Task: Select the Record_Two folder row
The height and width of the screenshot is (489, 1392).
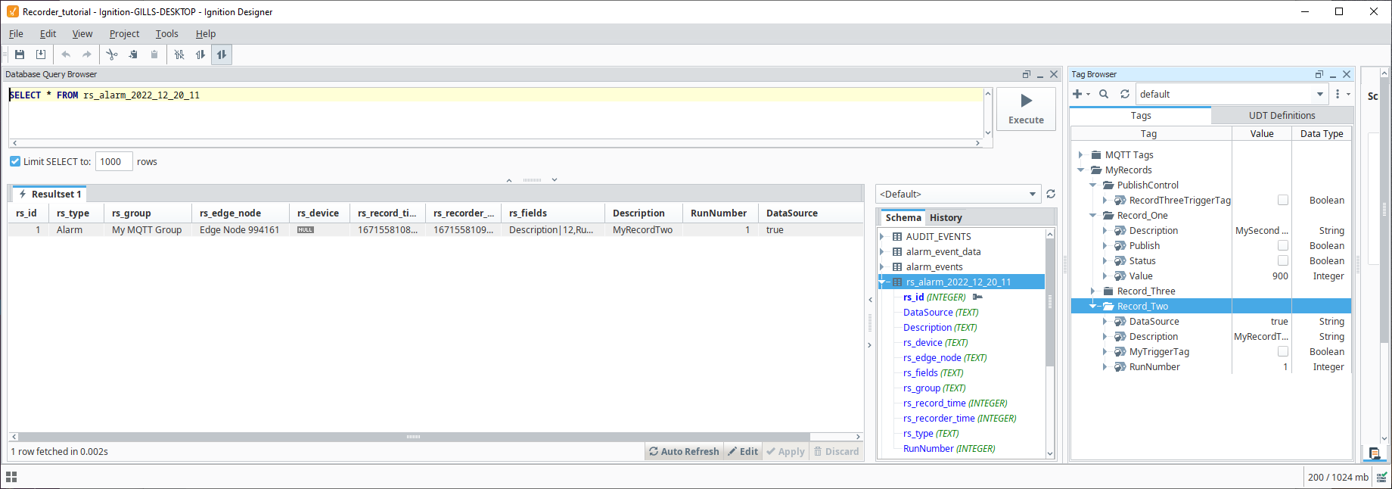Action: [1211, 307]
